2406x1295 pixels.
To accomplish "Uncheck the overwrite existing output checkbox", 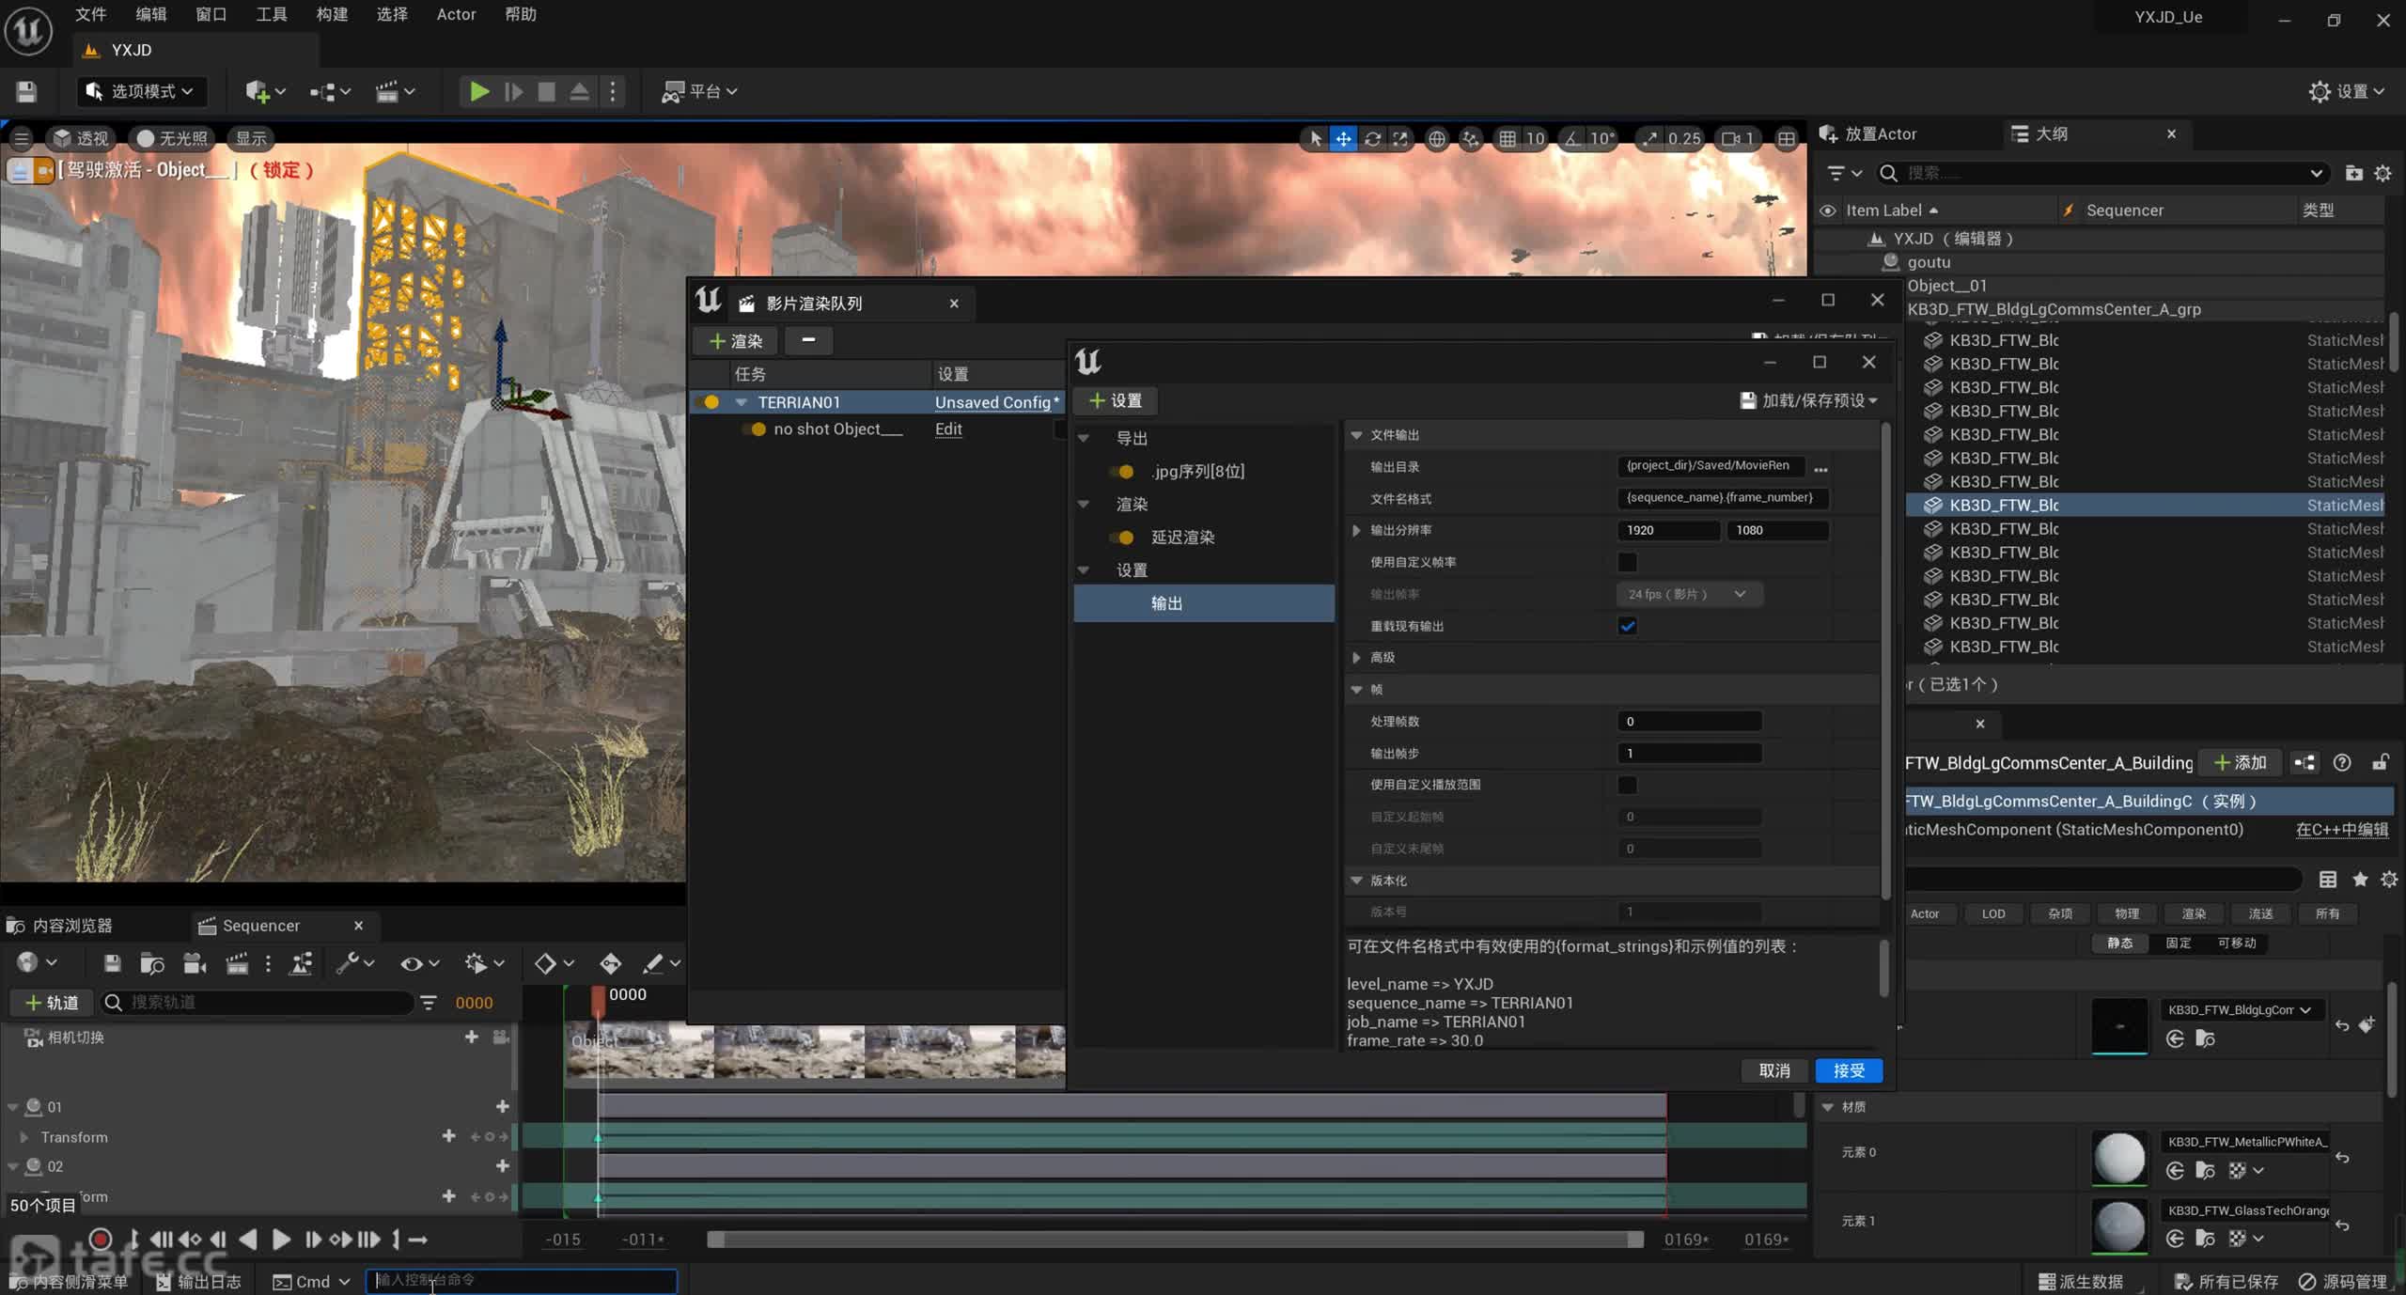I will 1627,626.
